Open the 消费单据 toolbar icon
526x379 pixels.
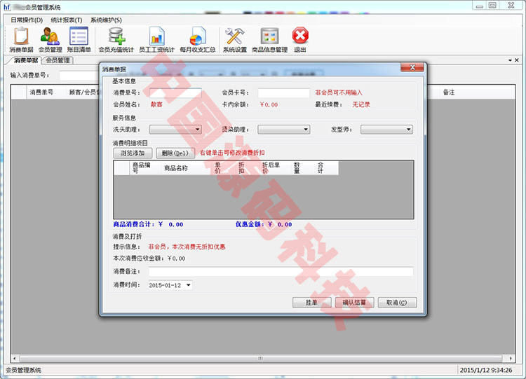pyautogui.click(x=21, y=40)
